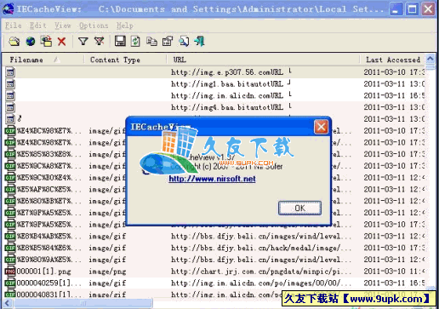Click the open cache folder toolbar icon
Screen dimensions: 439x309
point(14,42)
